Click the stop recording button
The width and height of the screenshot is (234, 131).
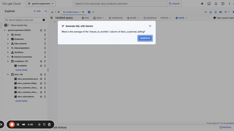[x=12, y=124]
